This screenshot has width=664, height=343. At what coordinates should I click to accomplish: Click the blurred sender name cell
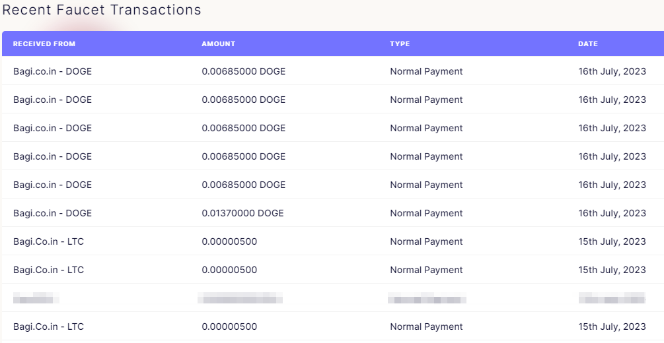pos(36,297)
